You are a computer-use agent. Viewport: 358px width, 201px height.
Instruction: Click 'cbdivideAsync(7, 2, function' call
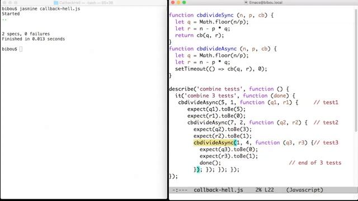click(x=230, y=122)
